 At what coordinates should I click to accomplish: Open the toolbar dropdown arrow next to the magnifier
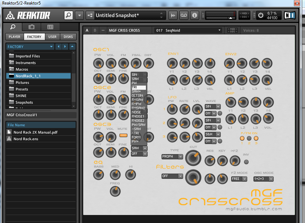tap(79, 15)
